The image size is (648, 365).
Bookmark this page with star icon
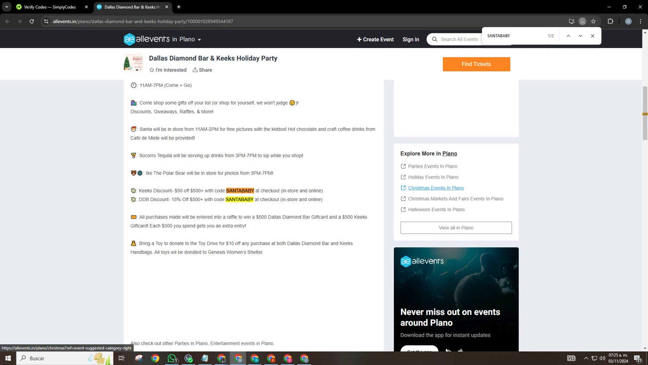[593, 21]
